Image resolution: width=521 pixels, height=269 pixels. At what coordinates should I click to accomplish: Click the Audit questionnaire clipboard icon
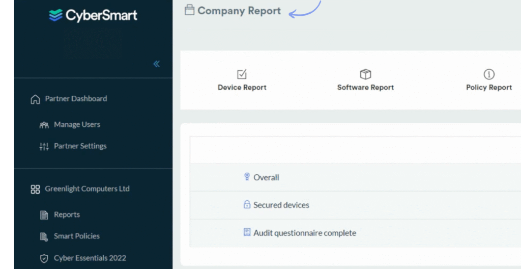pos(247,232)
